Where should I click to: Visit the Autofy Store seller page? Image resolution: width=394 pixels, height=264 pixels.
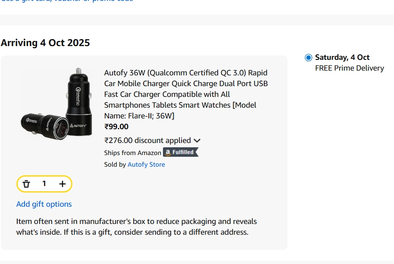[x=146, y=164]
